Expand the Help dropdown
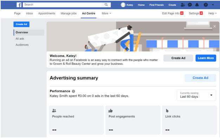Viewport: 220px width, 138px height. [x=212, y=13]
